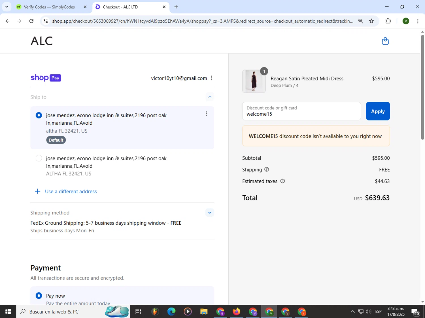Open the tab search dropdown arrow
This screenshot has width=425, height=318.
pyautogui.click(x=7, y=7)
